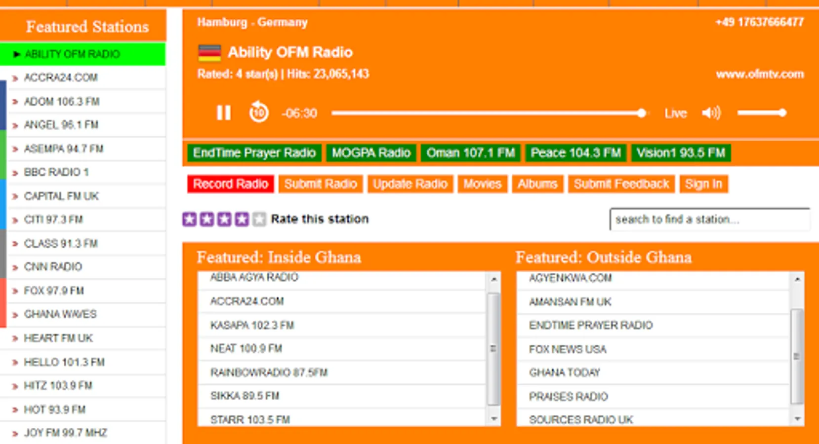Select ACCRA24.COM in Featured Stations sidebar

pyautogui.click(x=83, y=77)
